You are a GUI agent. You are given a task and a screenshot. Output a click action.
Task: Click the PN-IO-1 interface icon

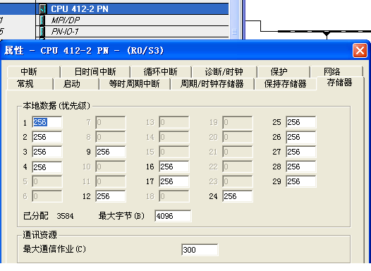pos(43,31)
